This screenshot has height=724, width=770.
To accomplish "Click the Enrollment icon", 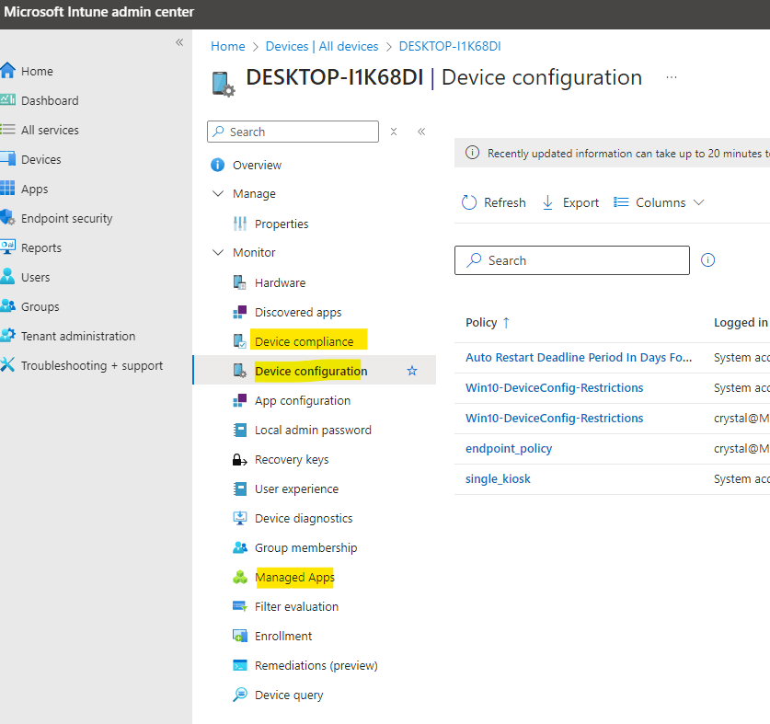I will click(239, 636).
